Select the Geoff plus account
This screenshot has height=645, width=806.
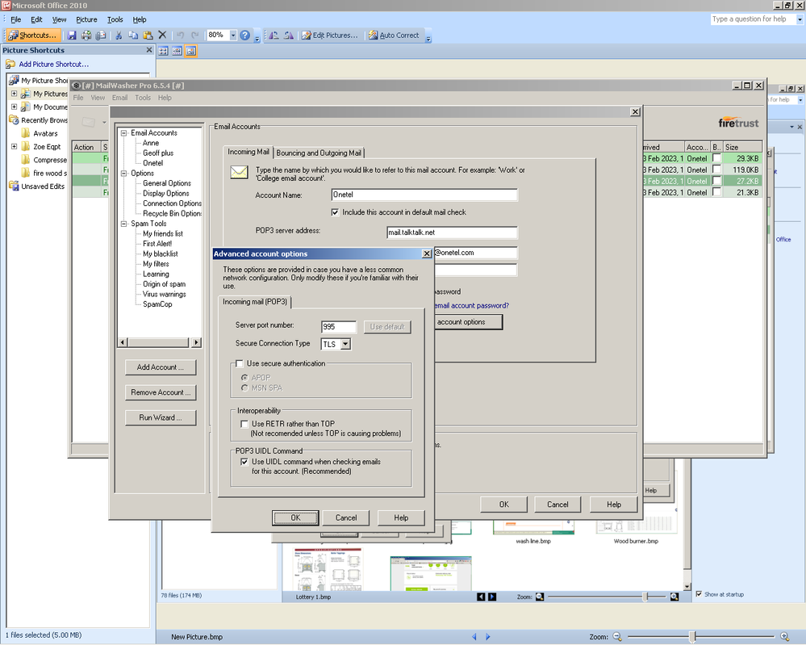coord(158,153)
